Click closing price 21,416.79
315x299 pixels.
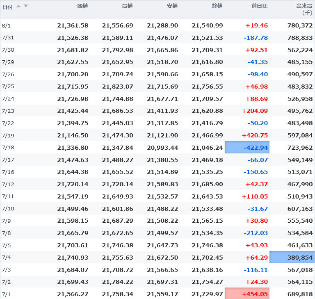pyautogui.click(x=207, y=123)
